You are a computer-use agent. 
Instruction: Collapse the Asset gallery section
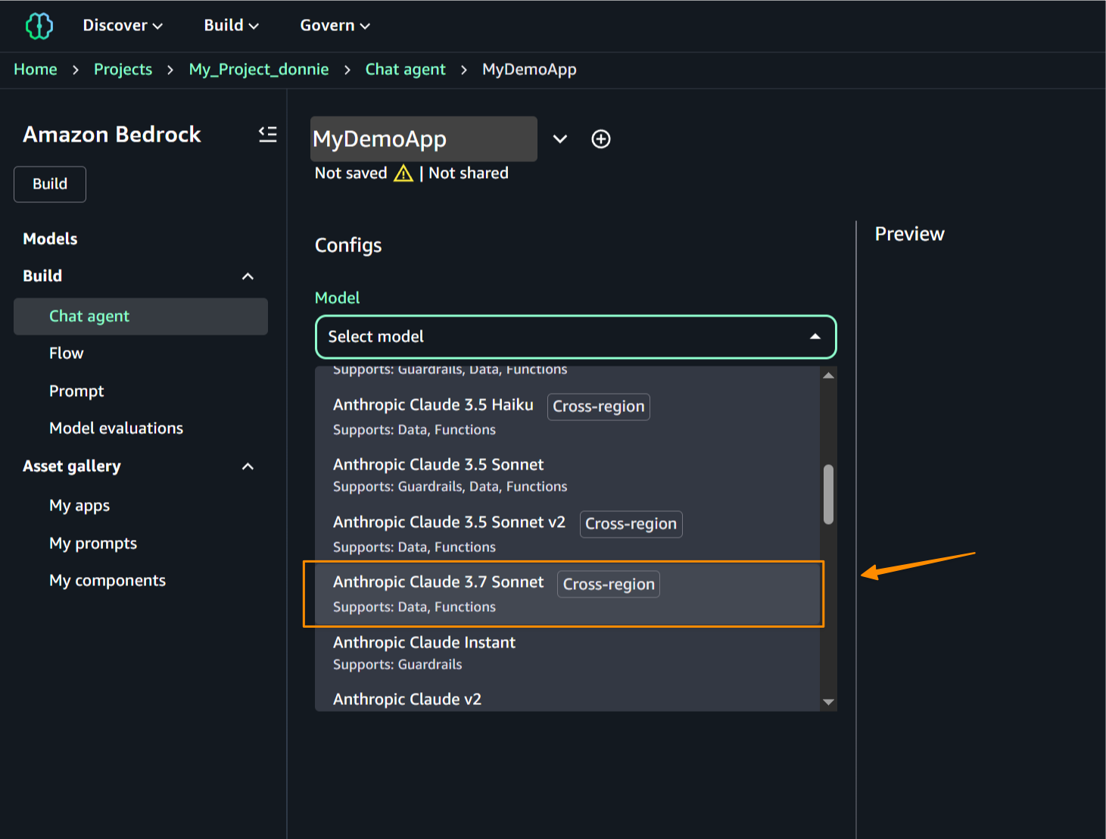point(248,466)
